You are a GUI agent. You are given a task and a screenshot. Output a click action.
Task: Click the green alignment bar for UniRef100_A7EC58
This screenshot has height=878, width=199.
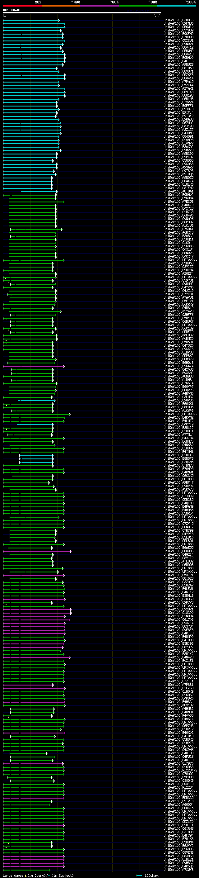pos(36,202)
